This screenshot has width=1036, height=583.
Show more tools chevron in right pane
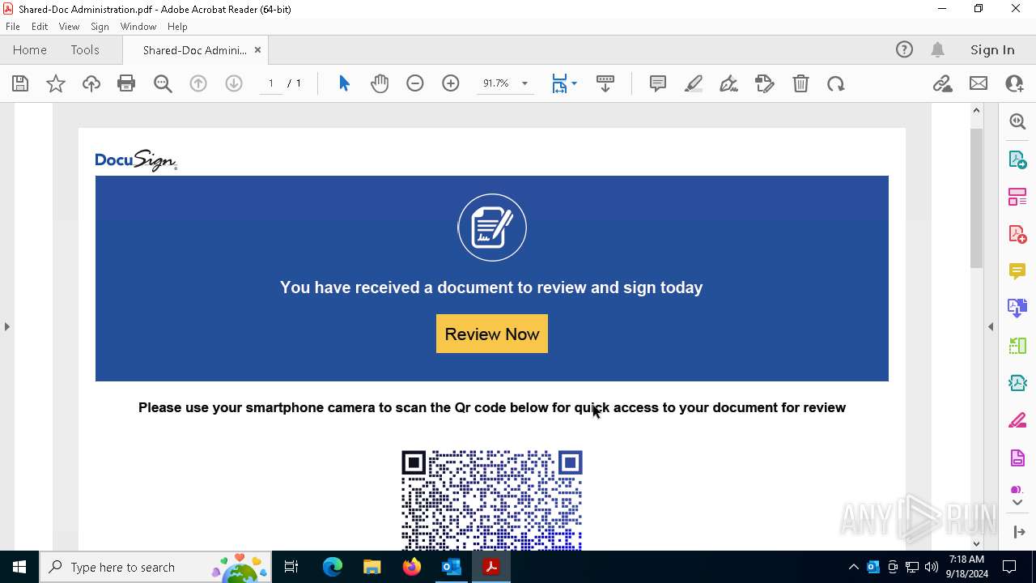[x=1017, y=503]
